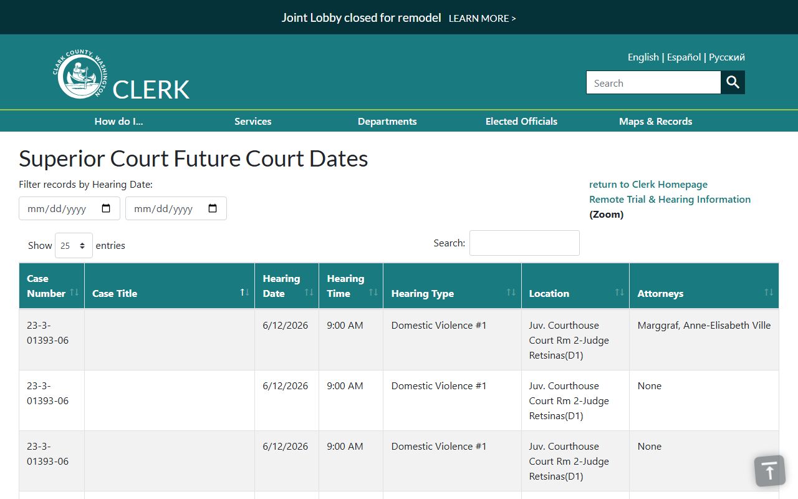Viewport: 798px width, 499px height.
Task: Open the Departments menu
Action: click(x=387, y=122)
